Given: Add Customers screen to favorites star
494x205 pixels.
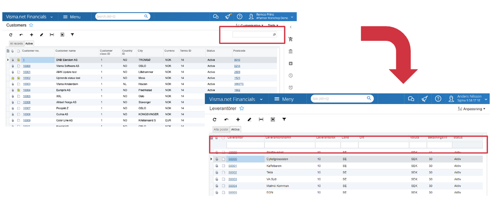Looking at the screenshot, I should 31,25.
